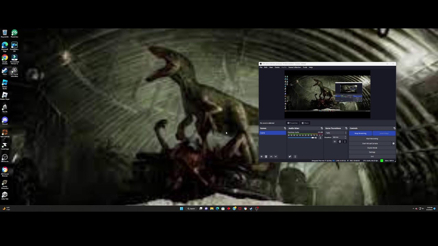This screenshot has height=246, width=438.
Task: Open Wondershare Filmora 12 desktop shortcut
Action: pyautogui.click(x=14, y=59)
